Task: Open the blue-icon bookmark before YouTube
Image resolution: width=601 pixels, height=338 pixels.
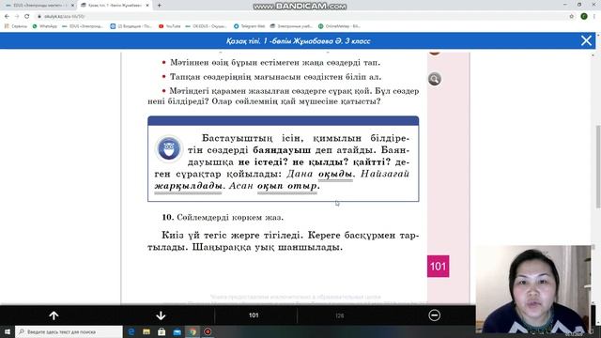Action: [131, 26]
